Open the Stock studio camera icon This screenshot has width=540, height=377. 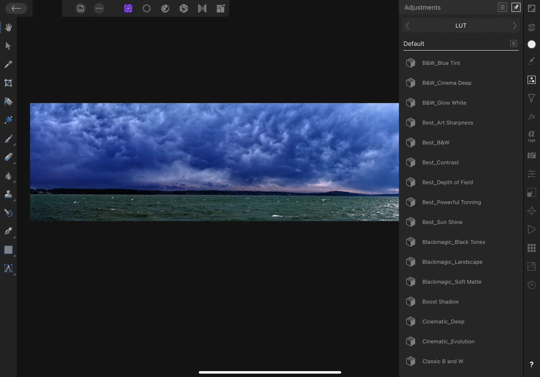[x=531, y=155]
